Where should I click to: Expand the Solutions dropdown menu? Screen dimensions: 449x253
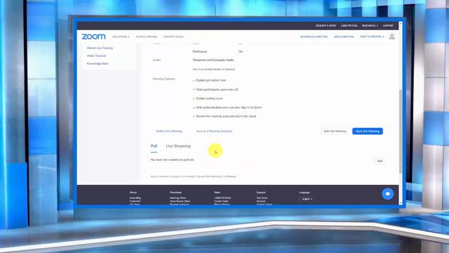[x=121, y=37]
